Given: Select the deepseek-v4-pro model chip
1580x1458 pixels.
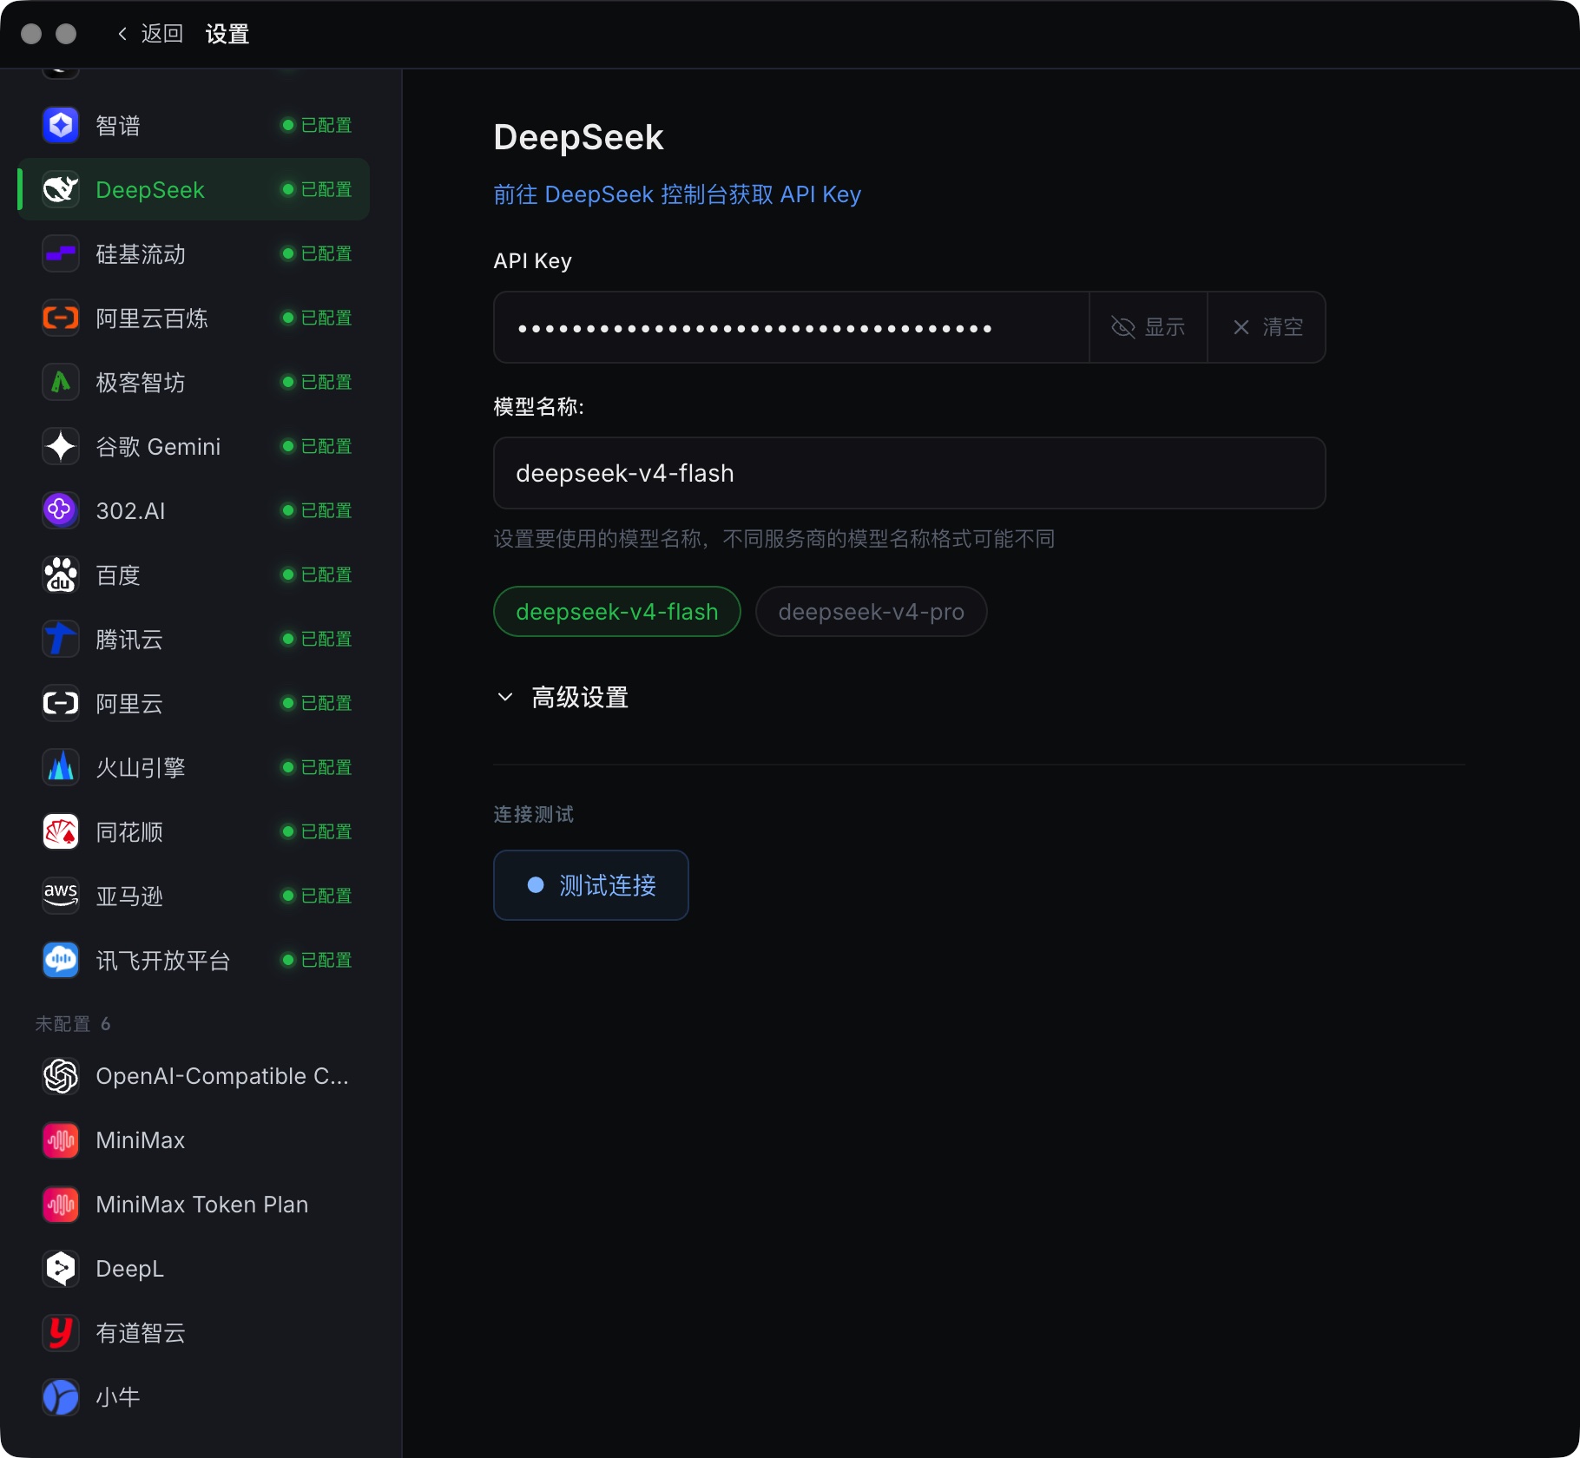Looking at the screenshot, I should pyautogui.click(x=872, y=612).
